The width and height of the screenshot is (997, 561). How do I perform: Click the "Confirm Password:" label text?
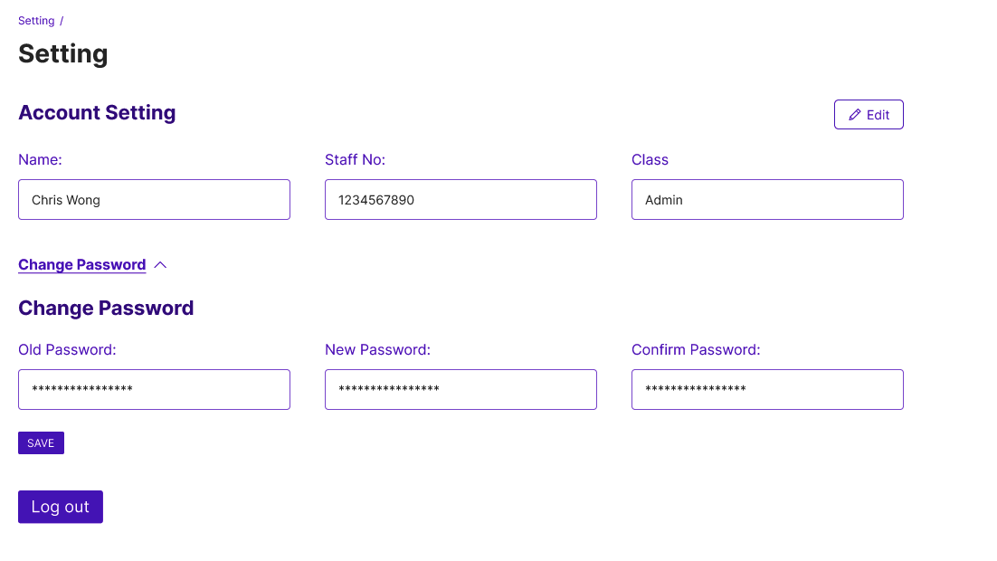coord(696,350)
